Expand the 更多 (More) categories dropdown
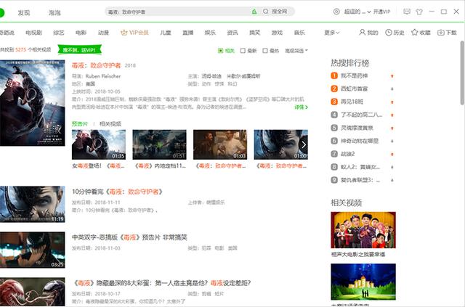Screen dimensions: 465x307 332,33
